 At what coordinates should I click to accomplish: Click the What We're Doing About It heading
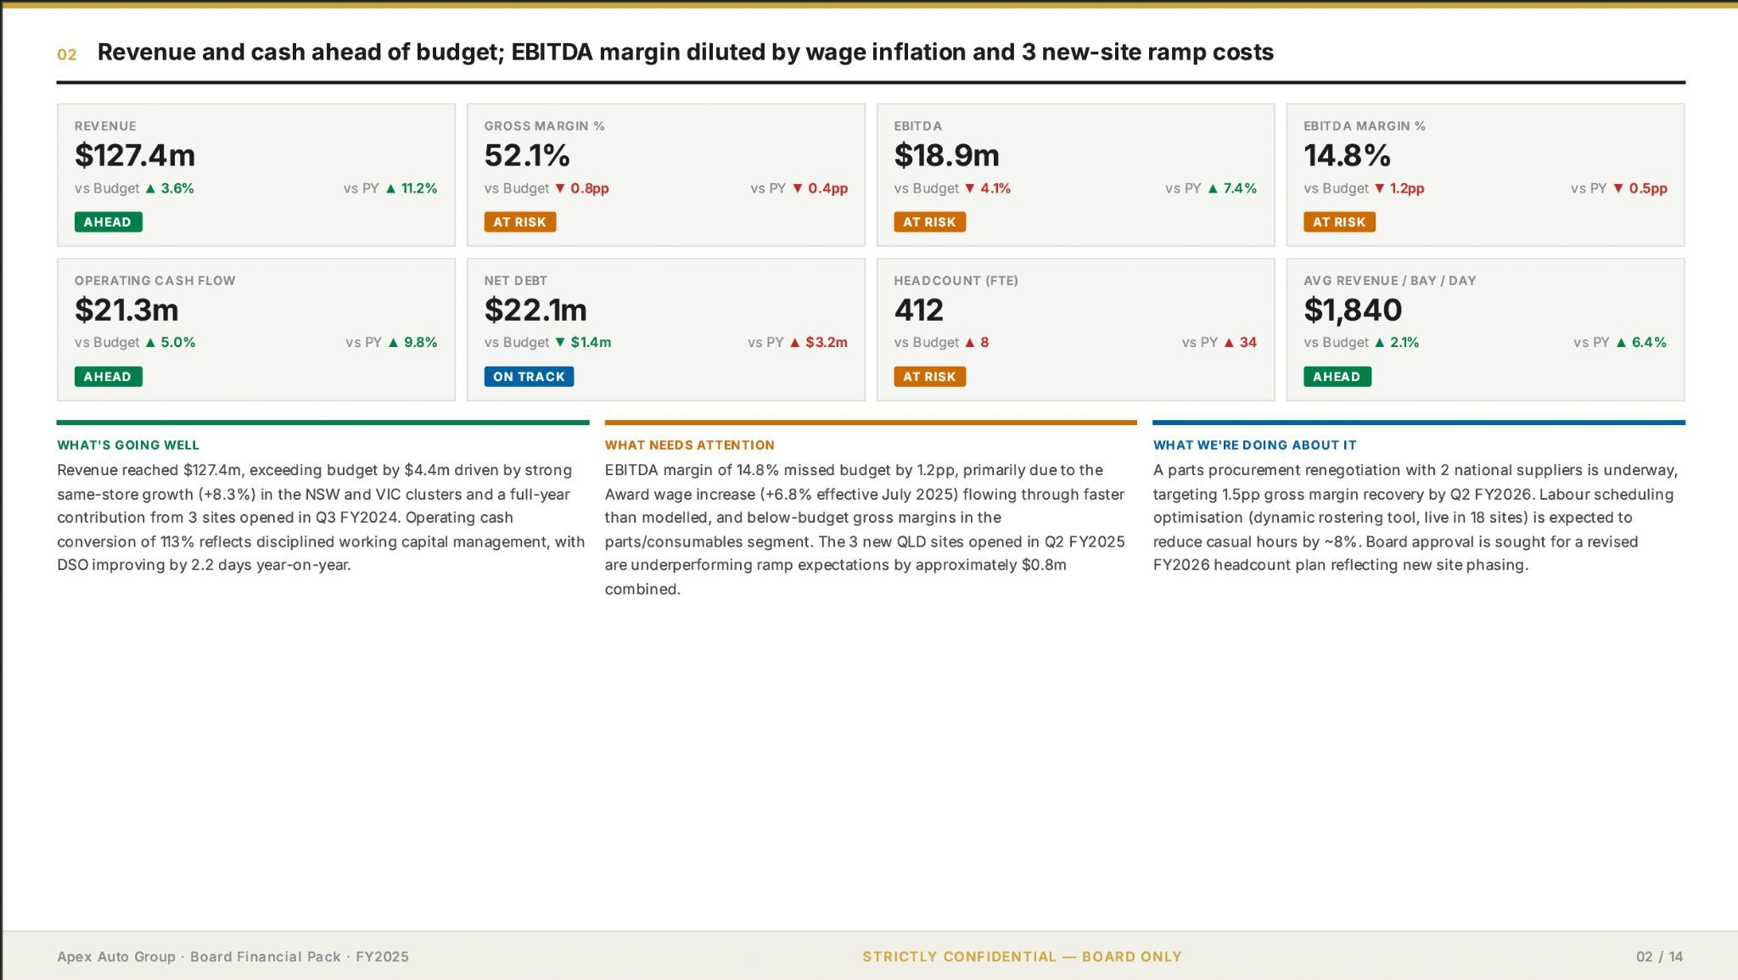(1254, 445)
